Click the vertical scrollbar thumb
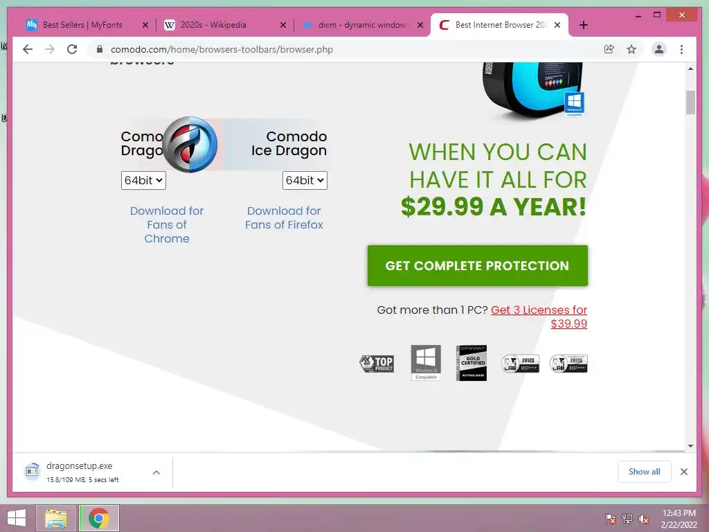Screen dimensions: 709x532 tap(690, 103)
